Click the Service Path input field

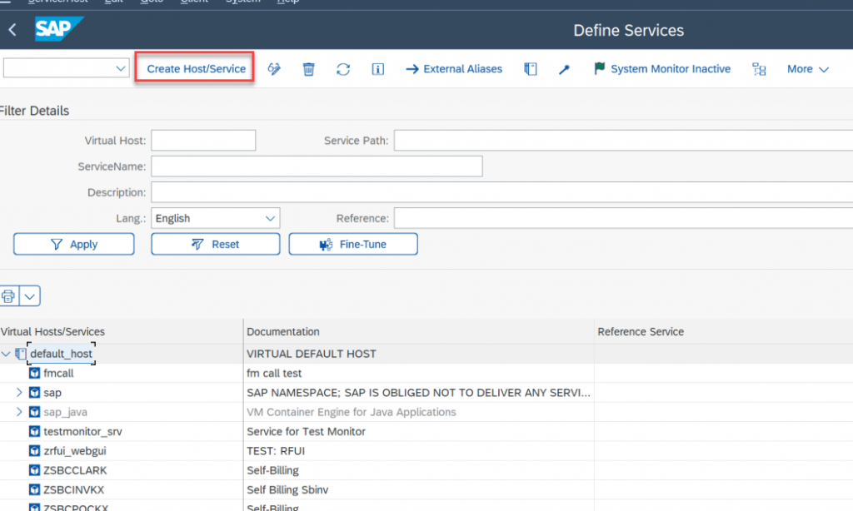point(623,141)
